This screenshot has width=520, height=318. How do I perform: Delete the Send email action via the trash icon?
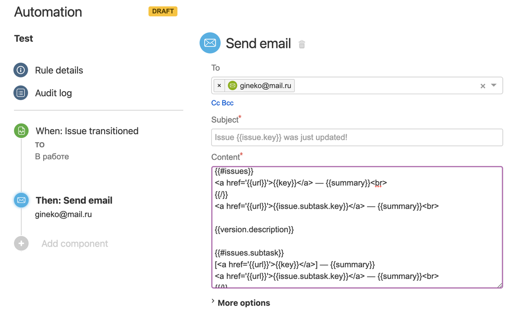[x=302, y=44]
